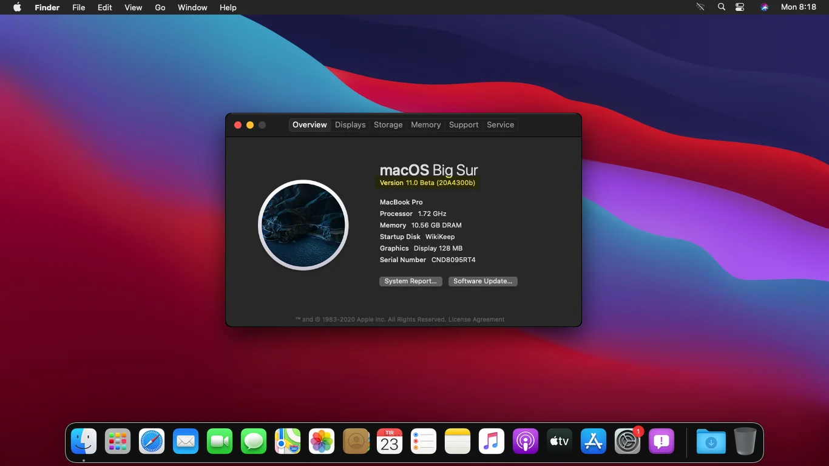Launch Podcasts from the Dock
The width and height of the screenshot is (829, 466).
(526, 441)
